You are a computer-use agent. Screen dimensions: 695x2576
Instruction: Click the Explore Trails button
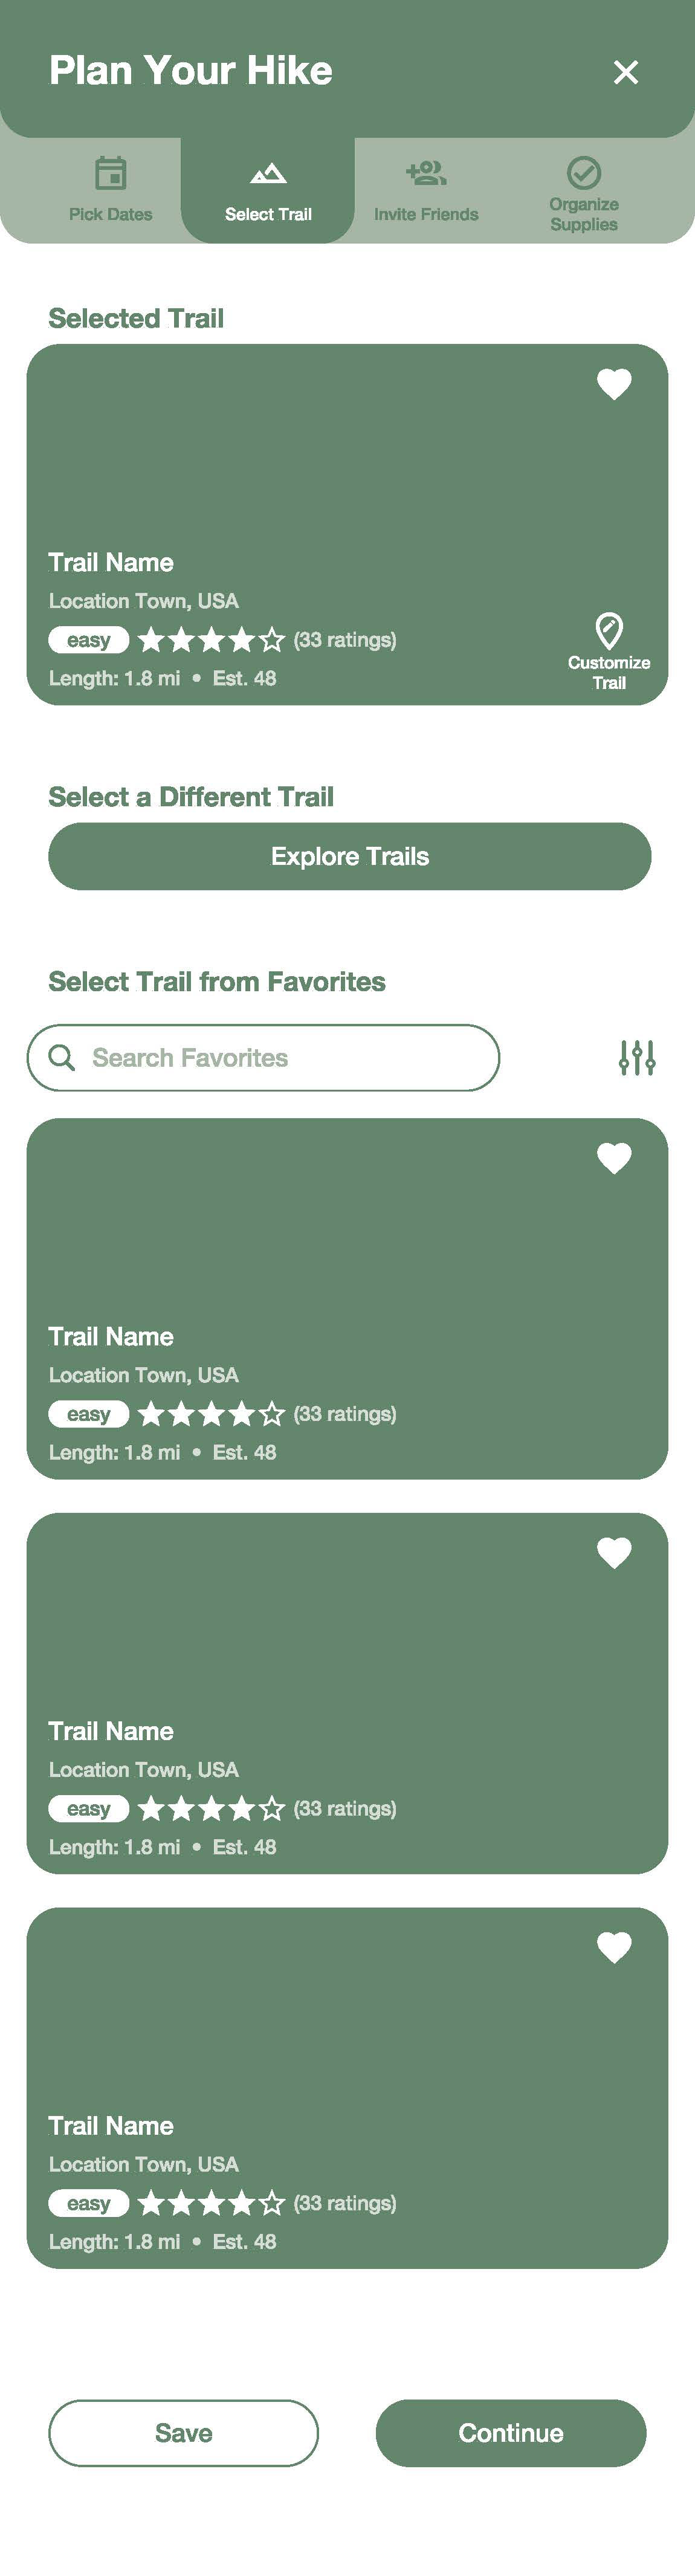coord(350,856)
